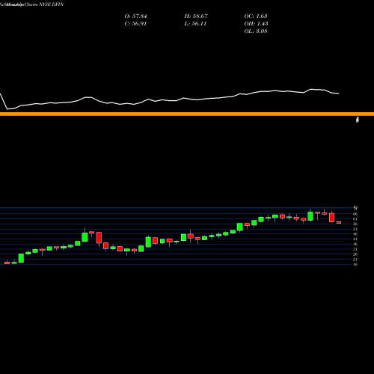Click the 21 price axis label
Viewport: 374px width, 374px height.
tap(355, 260)
